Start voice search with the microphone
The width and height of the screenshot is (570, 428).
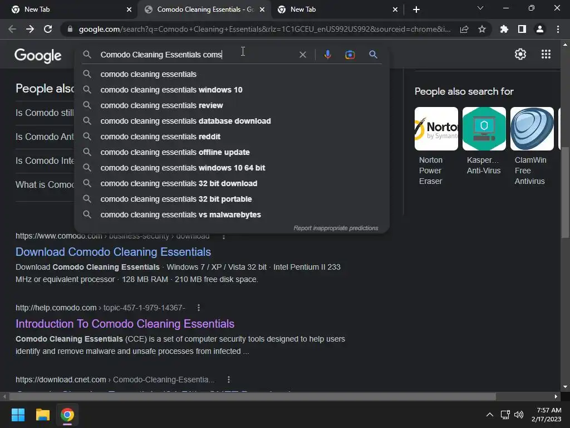point(327,55)
